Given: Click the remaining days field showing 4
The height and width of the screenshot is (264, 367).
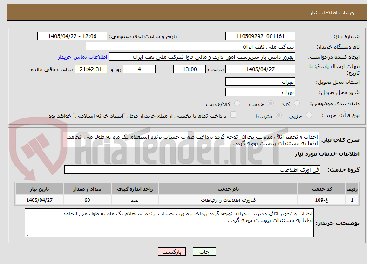Looking at the screenshot, I should tap(139, 69).
